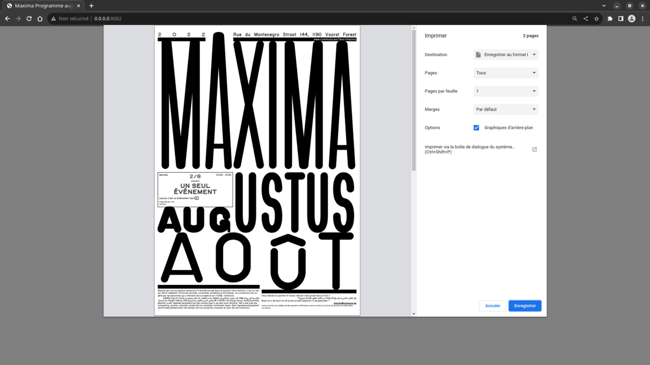Click the zoom magnifier icon in address bar

click(575, 19)
